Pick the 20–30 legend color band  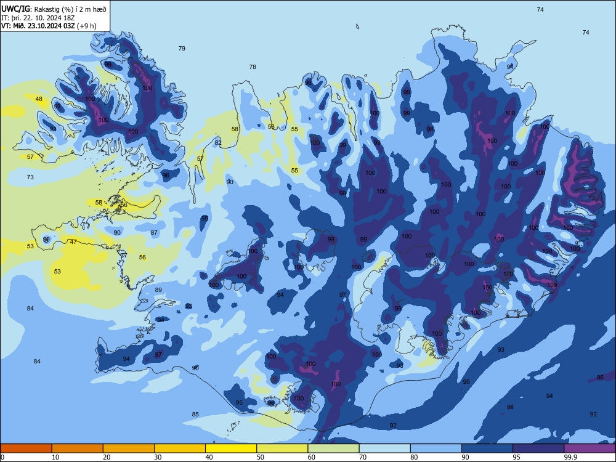[129, 448]
